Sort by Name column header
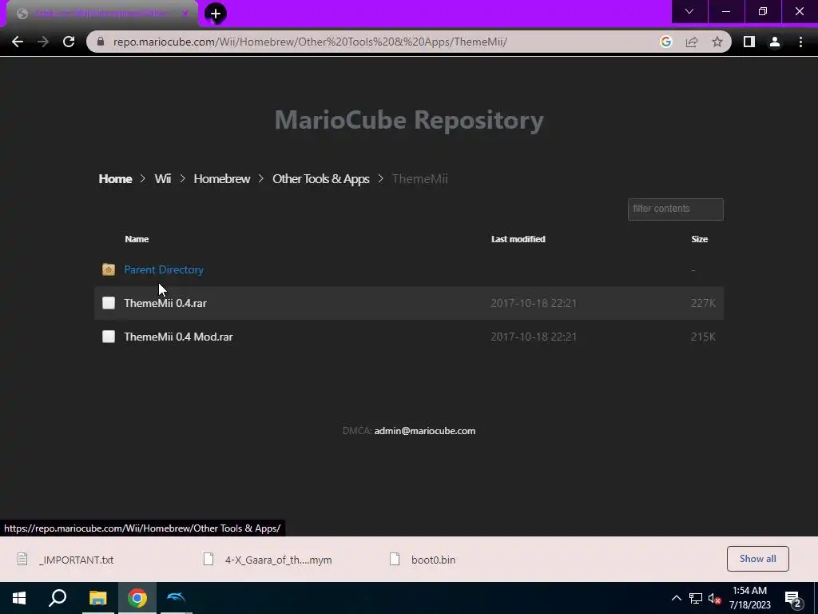 [x=137, y=239]
